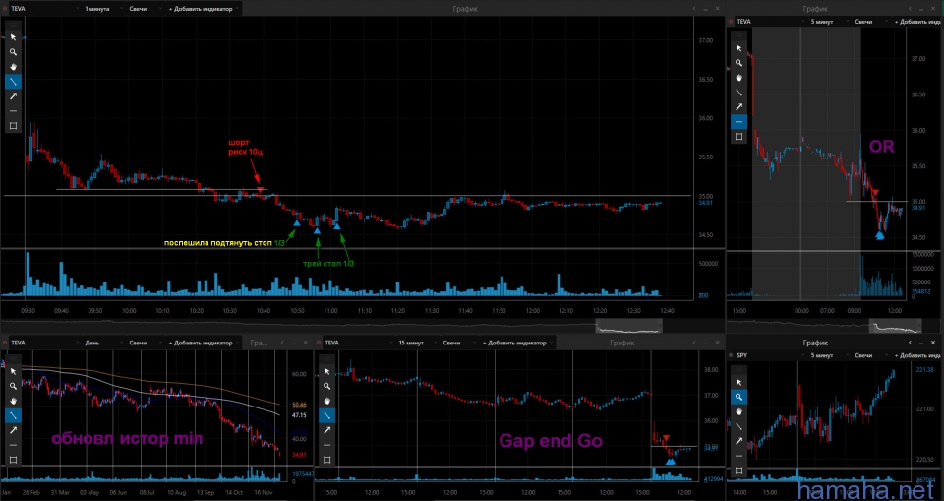Click the magnifier tool in TEVA 5-minute chart

pyautogui.click(x=738, y=63)
